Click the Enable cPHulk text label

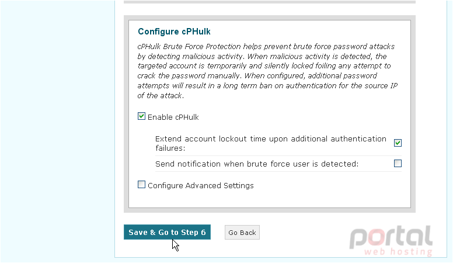pyautogui.click(x=173, y=117)
